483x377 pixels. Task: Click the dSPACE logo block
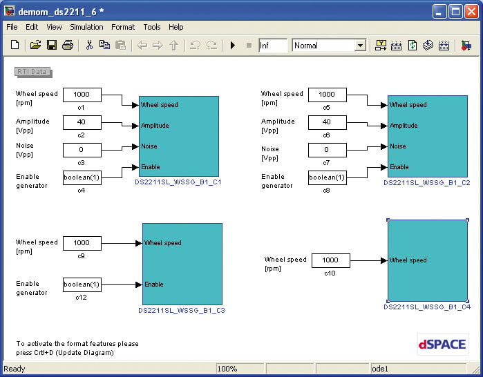(443, 345)
